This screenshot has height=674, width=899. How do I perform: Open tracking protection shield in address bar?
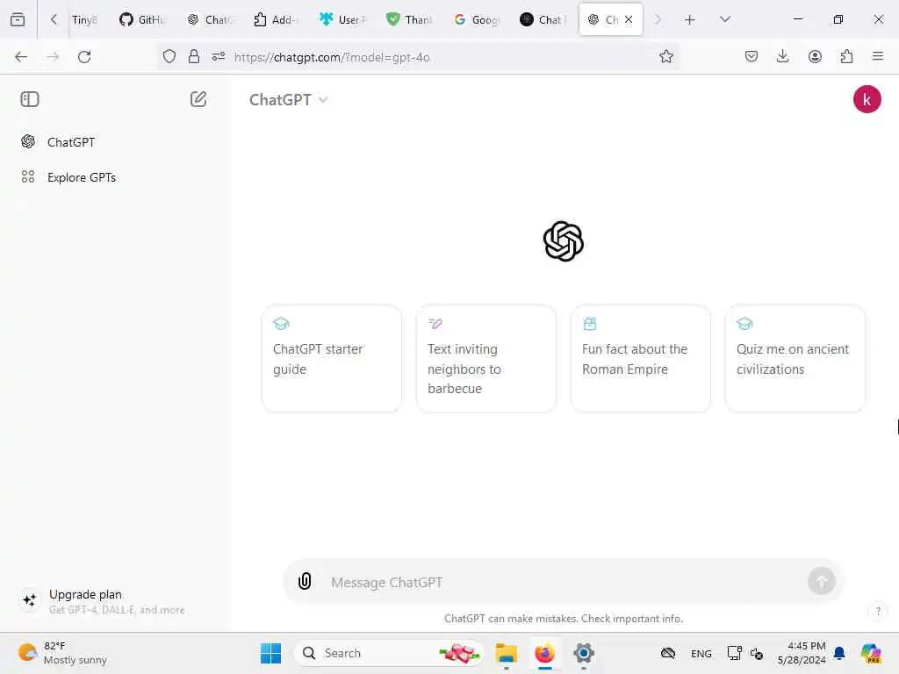click(x=169, y=56)
